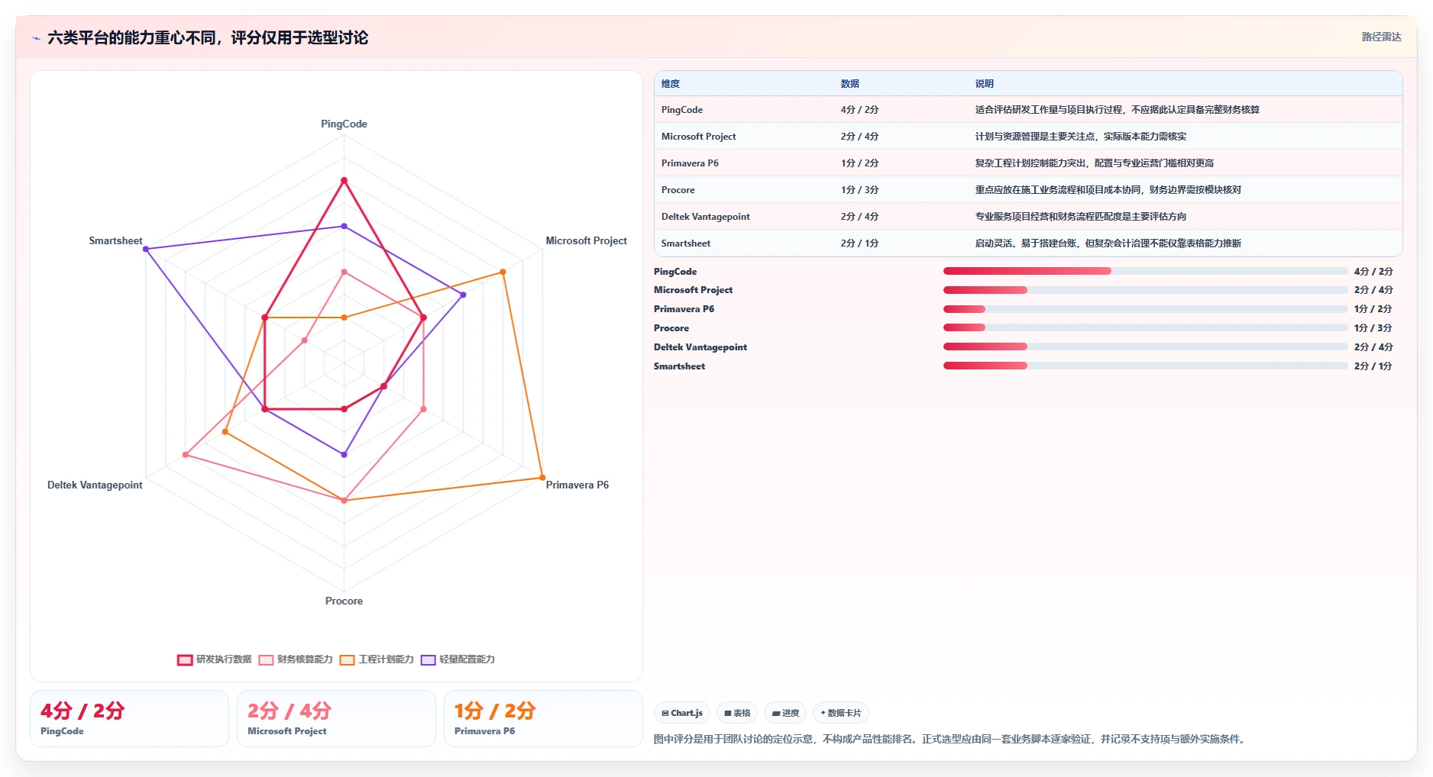
Task: Click the Smartsheet axis label on radar
Action: click(x=115, y=240)
